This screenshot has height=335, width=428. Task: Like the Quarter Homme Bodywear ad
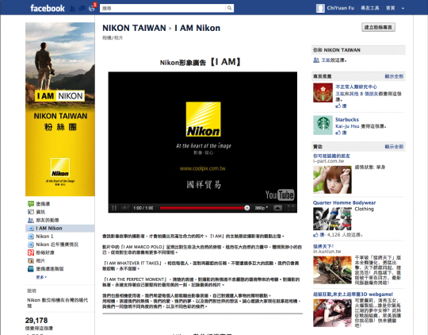319,235
